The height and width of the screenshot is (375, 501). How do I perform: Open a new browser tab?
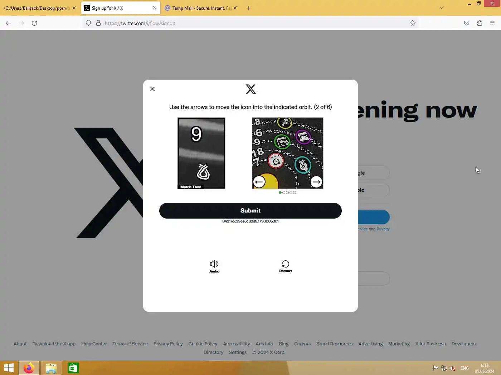(x=249, y=8)
